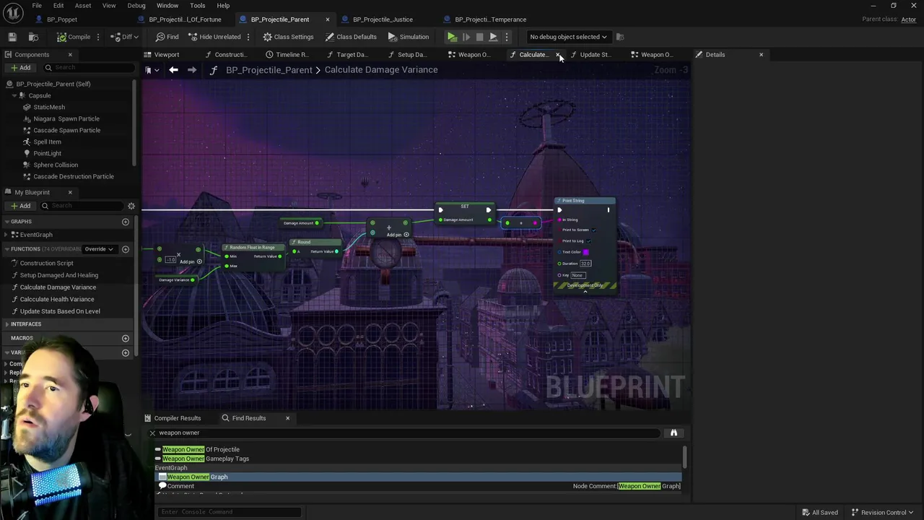The width and height of the screenshot is (924, 520).
Task: Switch to the Find Results tab
Action: (248, 418)
